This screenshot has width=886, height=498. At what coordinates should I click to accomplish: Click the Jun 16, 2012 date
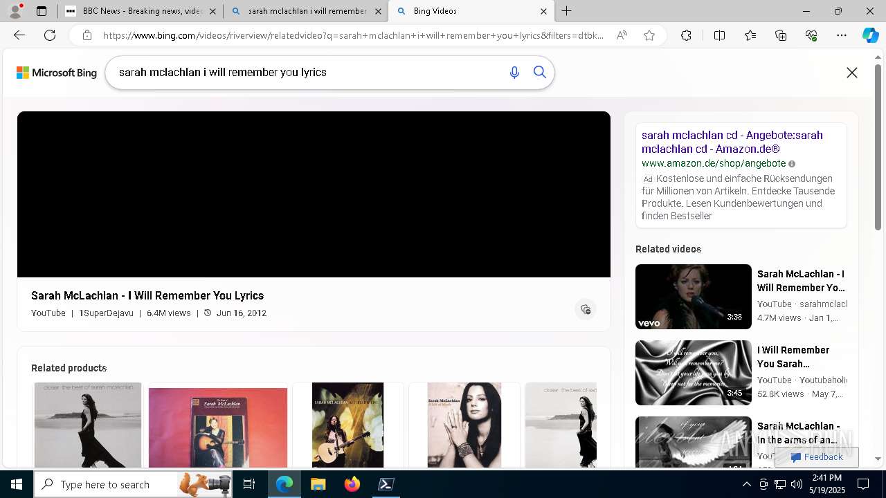click(x=241, y=313)
